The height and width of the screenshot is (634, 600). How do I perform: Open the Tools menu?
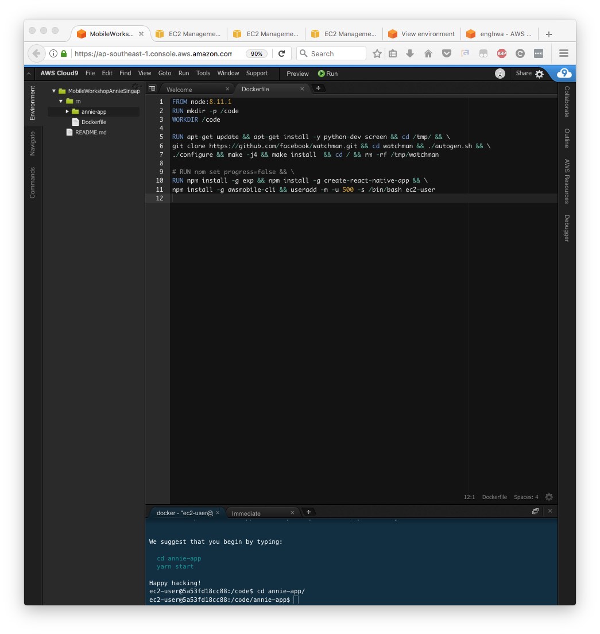[x=203, y=73]
